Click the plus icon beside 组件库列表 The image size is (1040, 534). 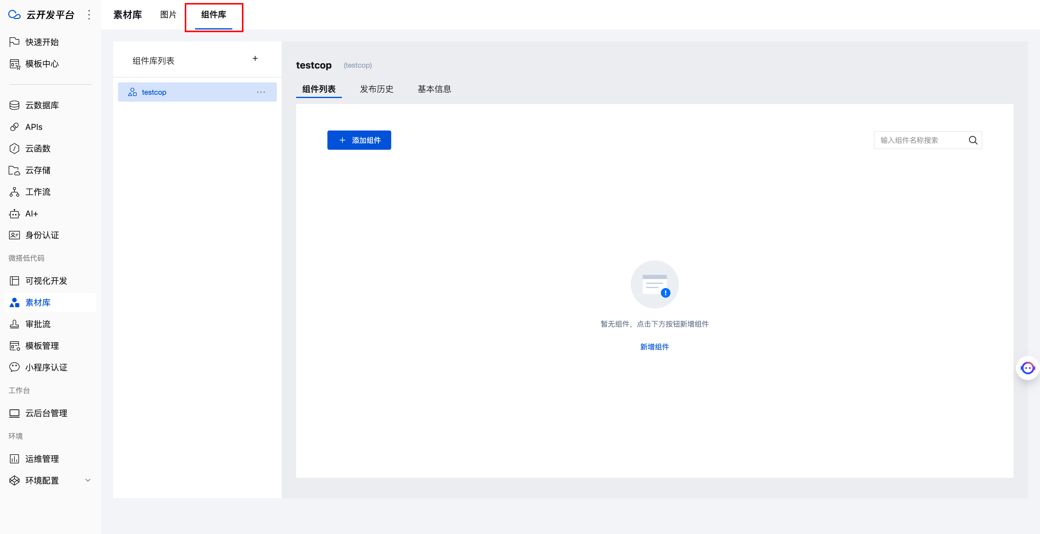point(255,59)
